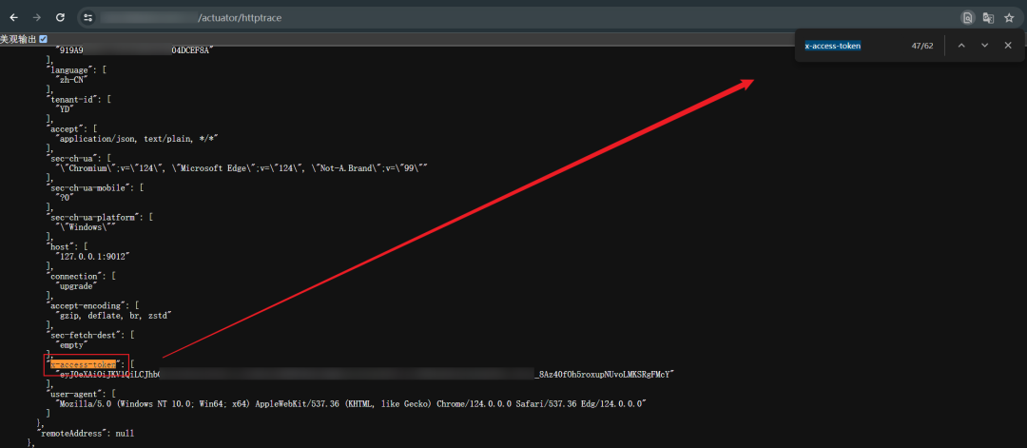Jump to previous x-access-token match
This screenshot has width=1027, height=448.
(x=961, y=45)
